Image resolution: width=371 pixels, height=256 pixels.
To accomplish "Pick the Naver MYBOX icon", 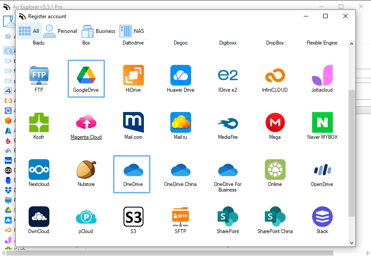I will pos(322,122).
